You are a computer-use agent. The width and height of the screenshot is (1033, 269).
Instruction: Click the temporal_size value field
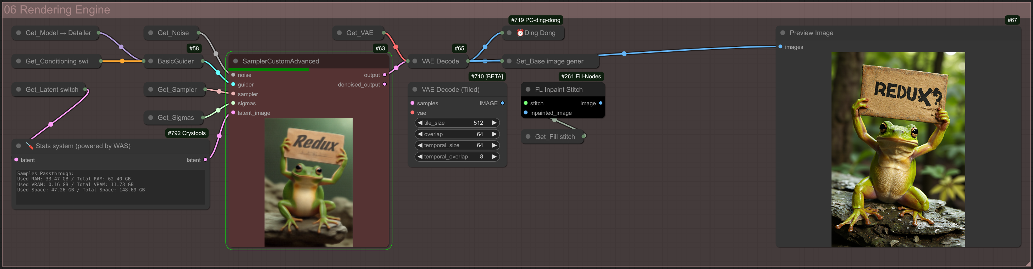coord(457,145)
